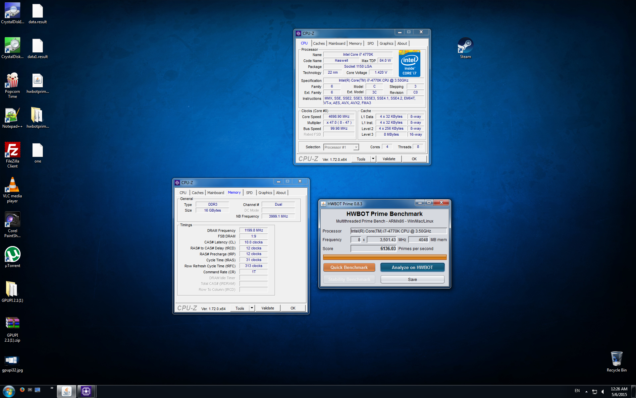
Task: Click the 3,501.43 MHz frequency field
Action: [x=382, y=239]
